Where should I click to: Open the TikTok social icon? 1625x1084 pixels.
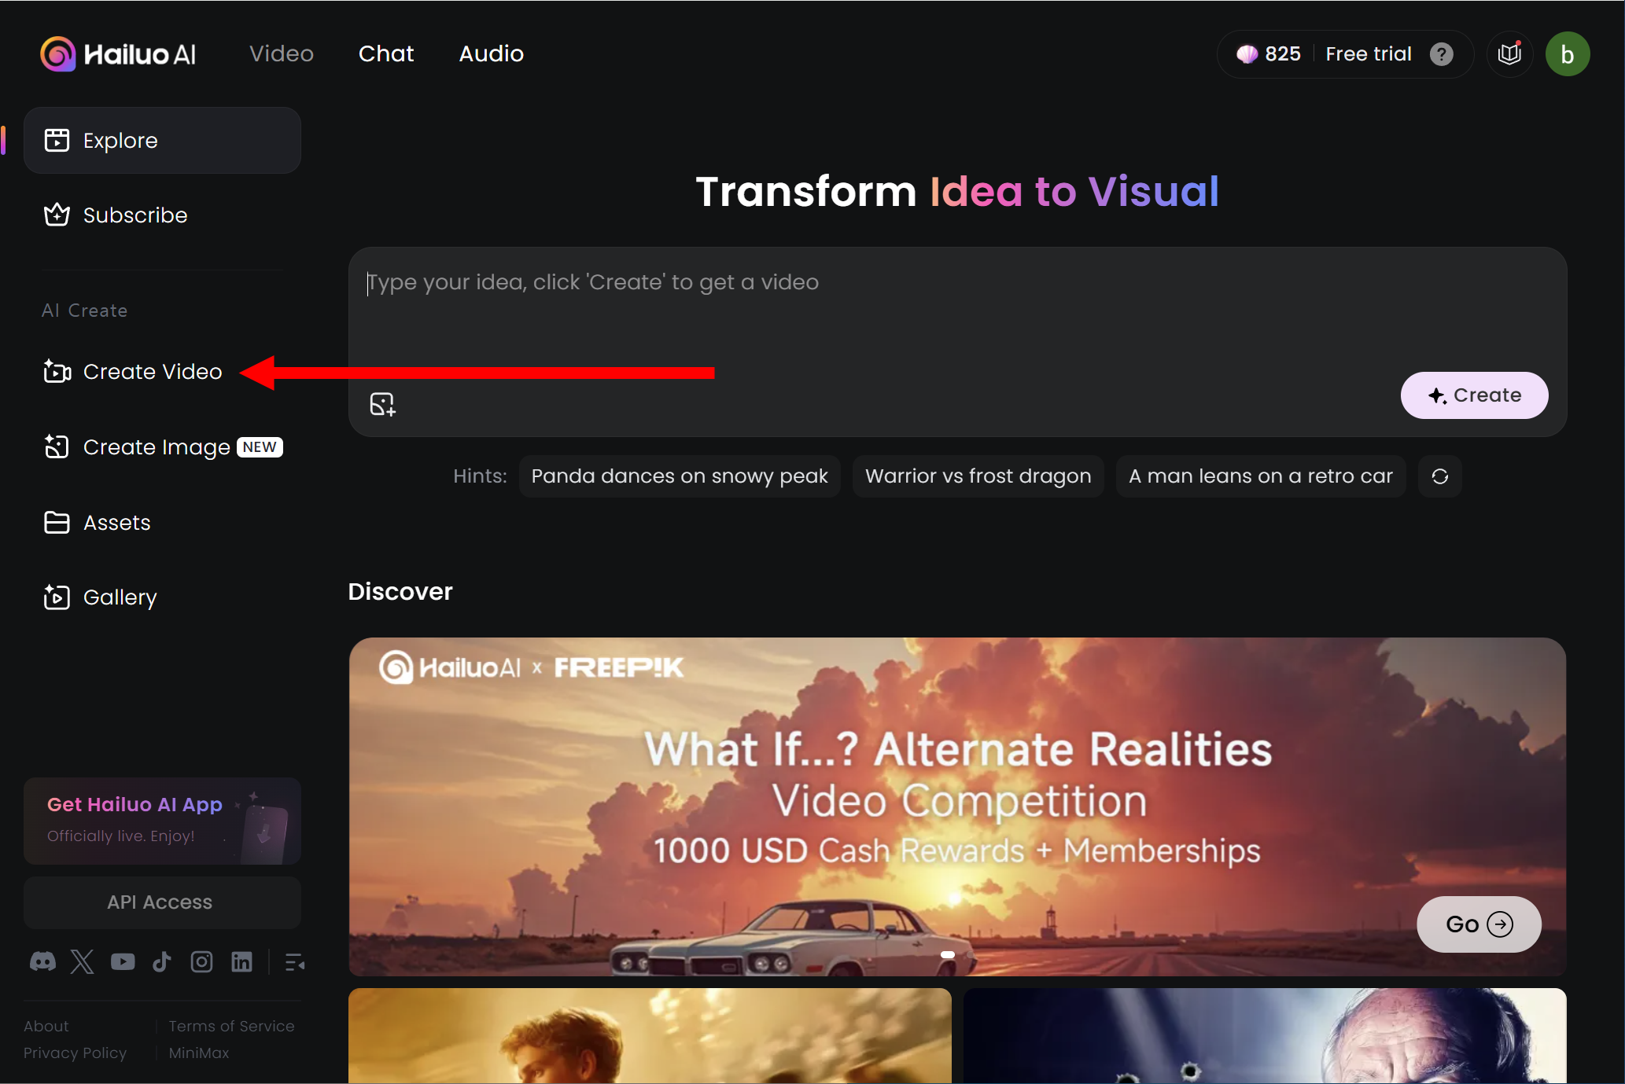click(162, 961)
